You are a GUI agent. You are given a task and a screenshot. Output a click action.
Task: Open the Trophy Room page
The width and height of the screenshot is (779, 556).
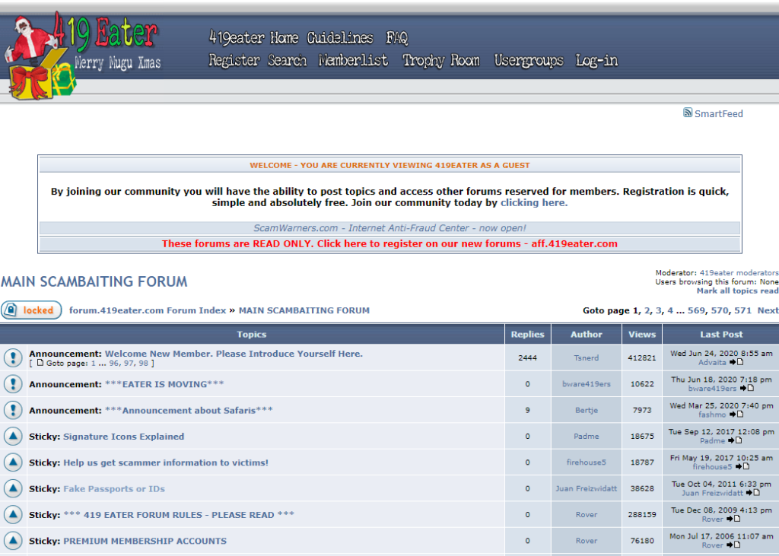(441, 60)
